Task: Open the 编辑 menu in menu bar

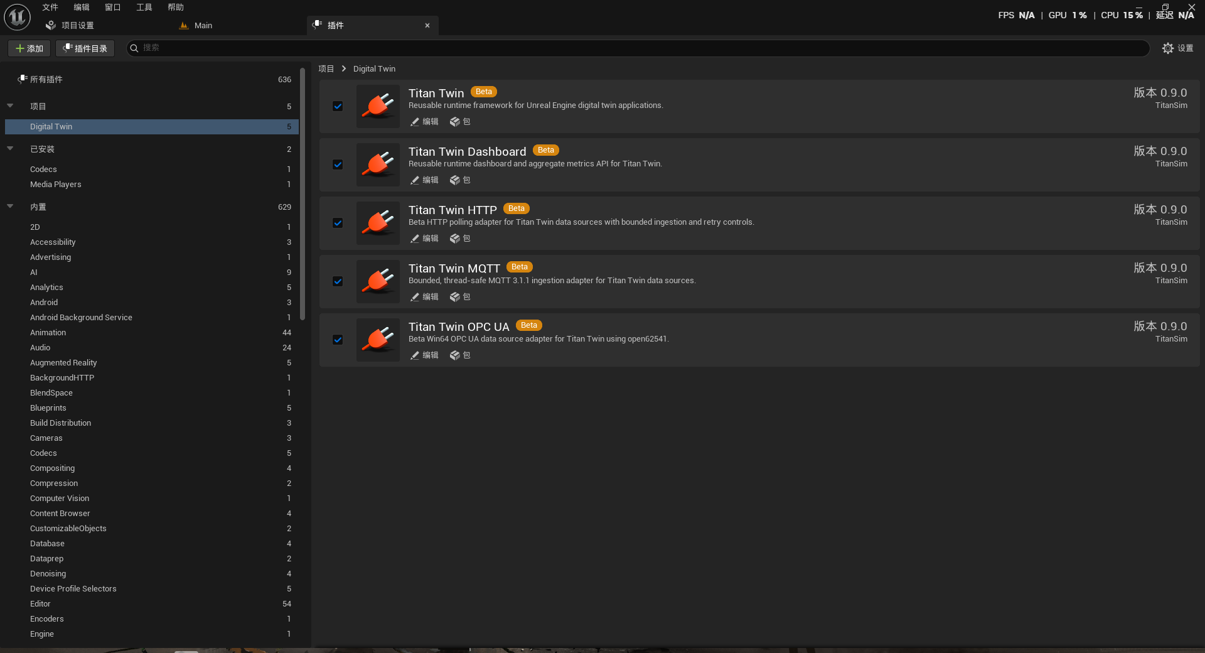Action: point(82,8)
